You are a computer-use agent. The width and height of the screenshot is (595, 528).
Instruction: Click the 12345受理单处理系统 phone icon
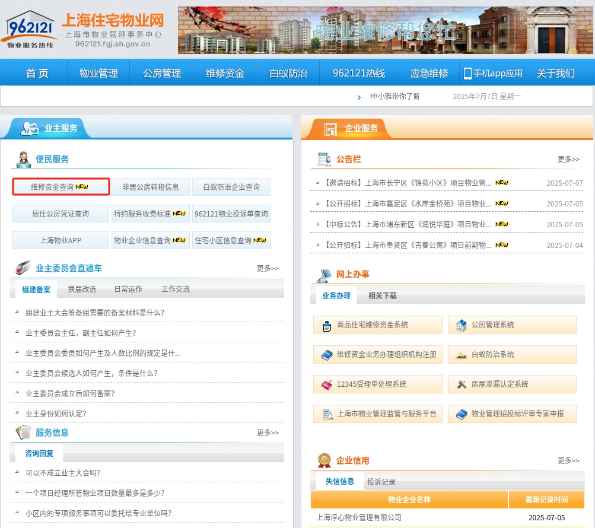pos(326,384)
